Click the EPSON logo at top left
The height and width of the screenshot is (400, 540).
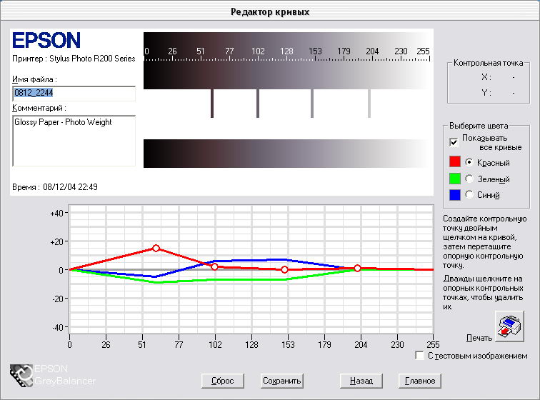point(46,40)
